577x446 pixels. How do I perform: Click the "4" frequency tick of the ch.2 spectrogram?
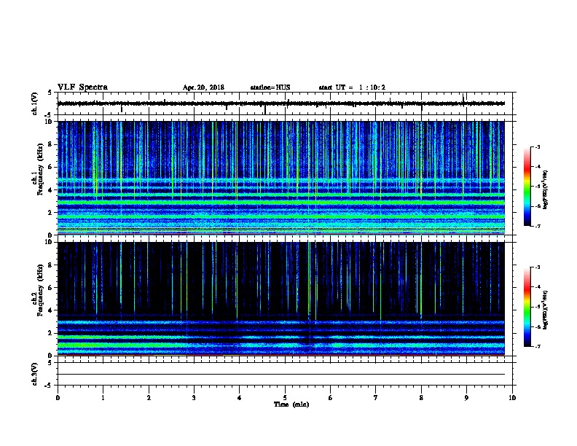tap(50, 310)
